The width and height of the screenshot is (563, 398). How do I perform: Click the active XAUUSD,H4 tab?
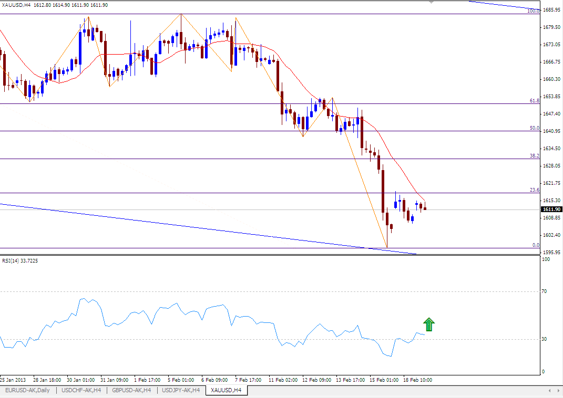(x=226, y=391)
